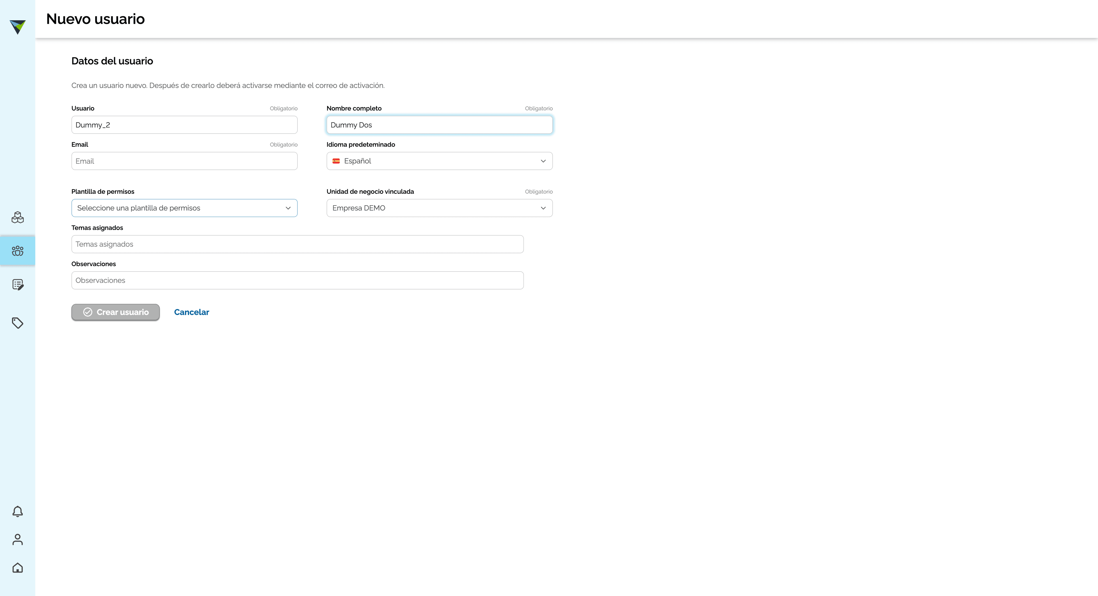Focus the Usuario input field

click(x=184, y=125)
